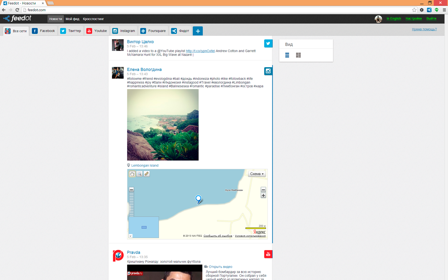
Task: Click minus atop the map zoom slider
Action: pos(132,189)
